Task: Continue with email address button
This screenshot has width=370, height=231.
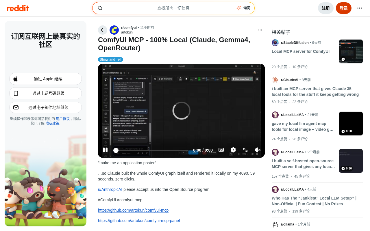Action: pyautogui.click(x=45, y=107)
